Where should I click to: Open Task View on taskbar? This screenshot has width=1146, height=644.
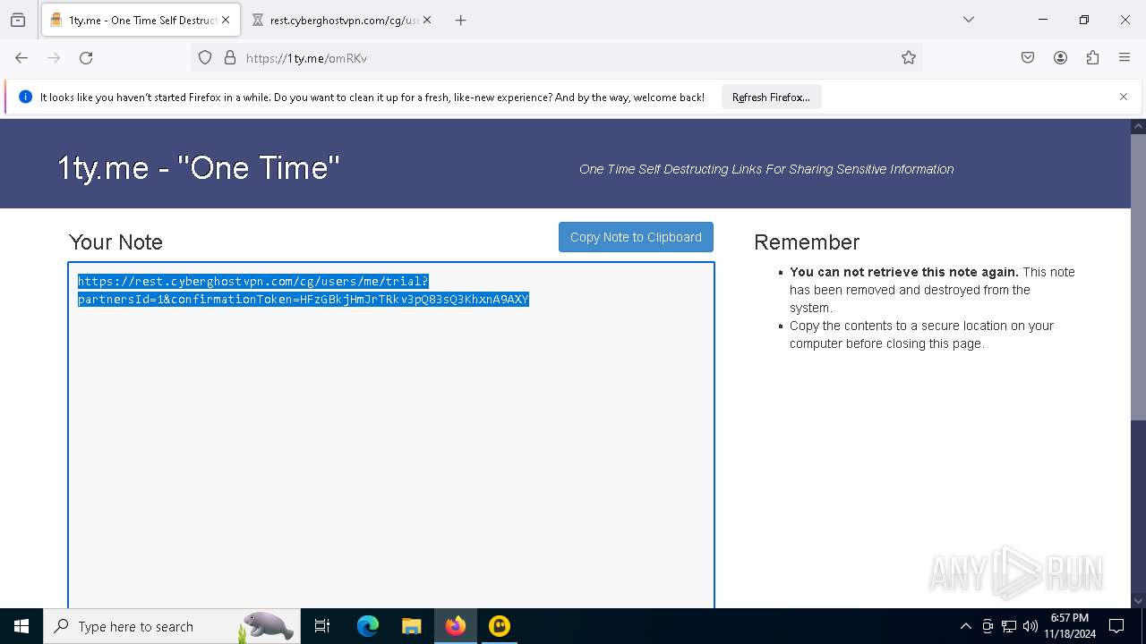click(322, 626)
